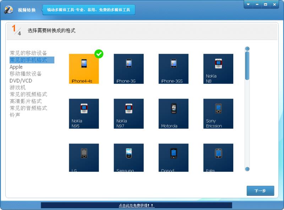Close the video converter window
Screen dimensions: 284x210
tap(274, 4)
